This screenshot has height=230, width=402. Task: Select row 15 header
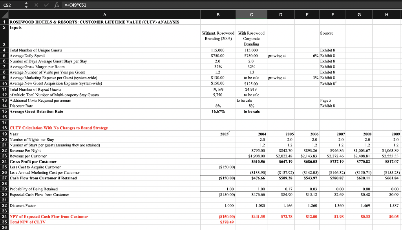click(x=4, y=111)
